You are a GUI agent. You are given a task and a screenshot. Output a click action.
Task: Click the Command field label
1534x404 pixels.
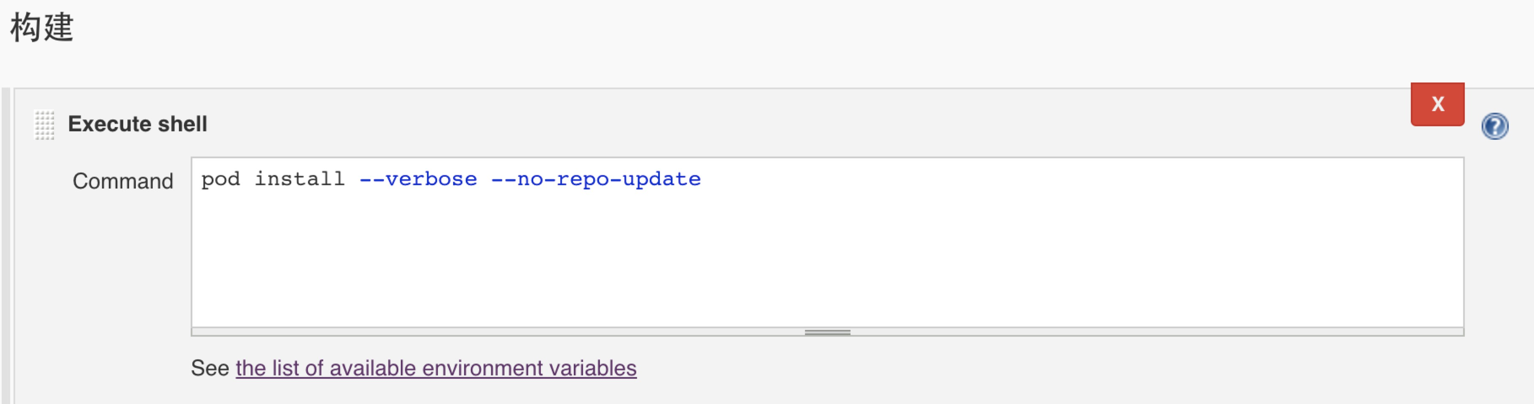[122, 181]
